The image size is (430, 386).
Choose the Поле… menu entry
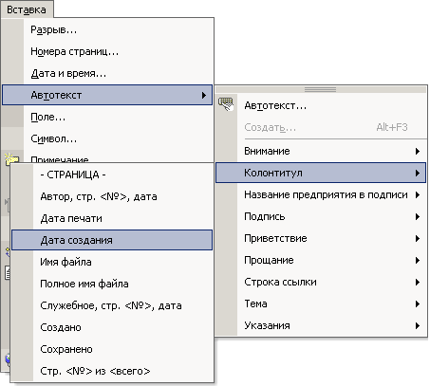107,117
